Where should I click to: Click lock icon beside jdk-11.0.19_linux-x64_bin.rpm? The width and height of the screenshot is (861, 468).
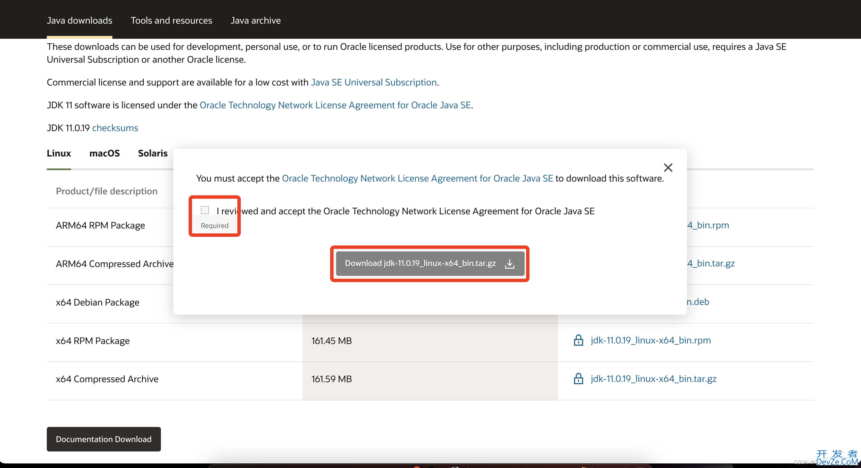[x=578, y=340]
